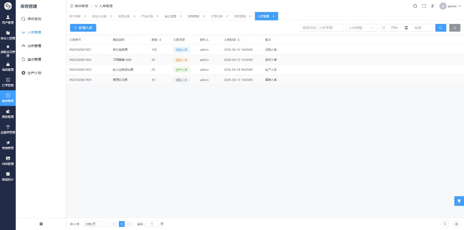Screen dimensions: 464x230
Task: Click the 开始 start date field
Action: point(394,28)
